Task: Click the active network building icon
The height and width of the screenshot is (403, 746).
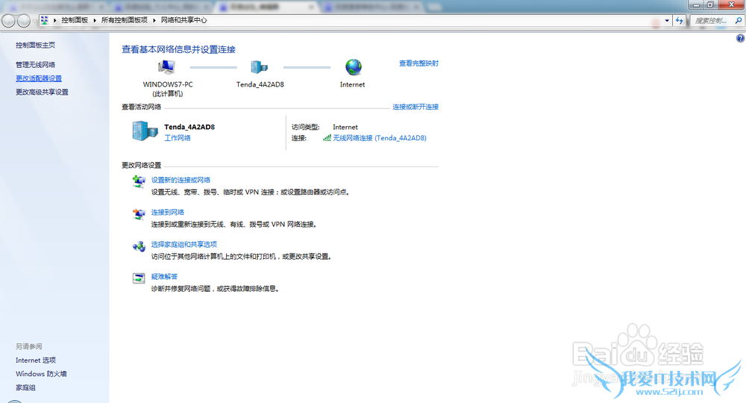Action: click(145, 131)
